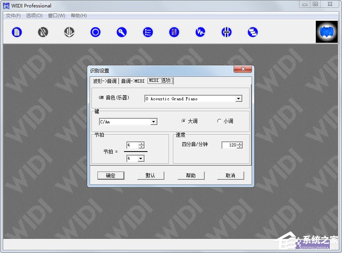This screenshot has height=253, width=342.
Task: Cancel the dialog with 取消
Action: tap(230, 175)
